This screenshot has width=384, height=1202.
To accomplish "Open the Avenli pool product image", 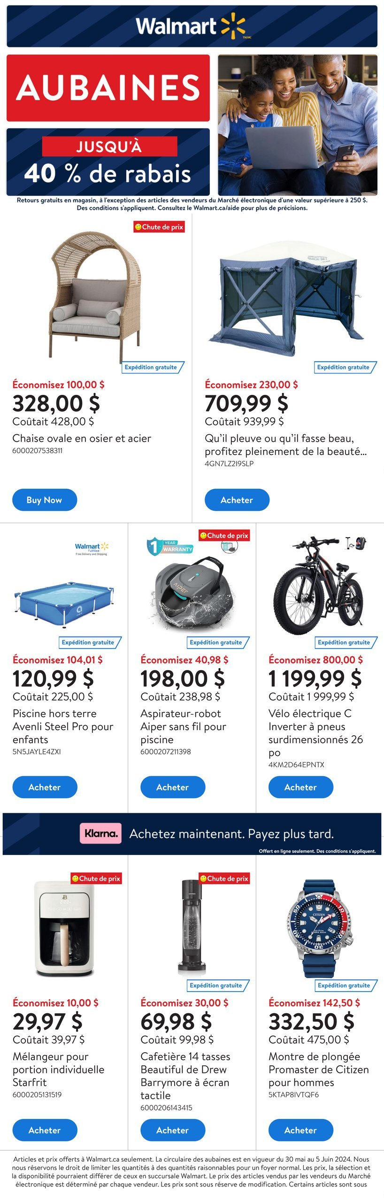I will coord(64,604).
